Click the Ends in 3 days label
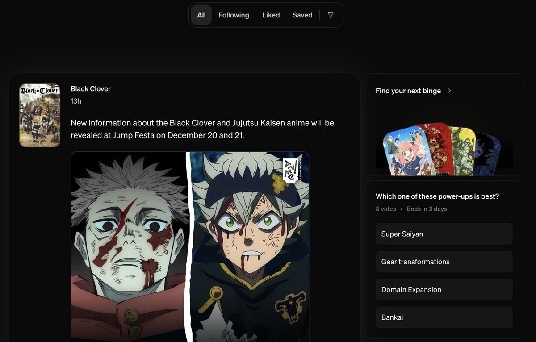 point(427,209)
